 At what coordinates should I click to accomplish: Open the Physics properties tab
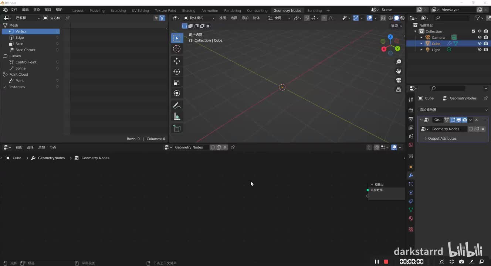click(411, 192)
